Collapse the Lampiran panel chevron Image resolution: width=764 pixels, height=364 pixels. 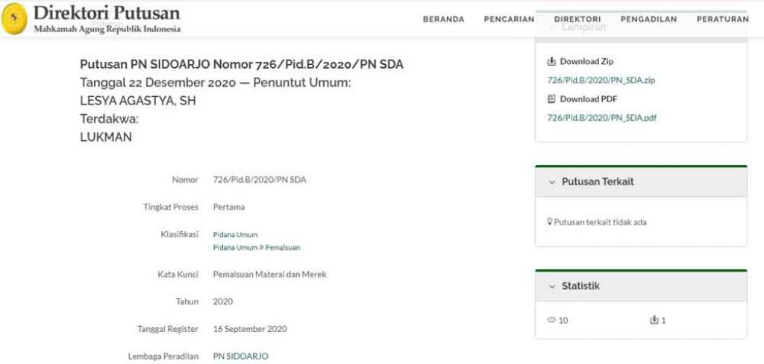point(552,28)
